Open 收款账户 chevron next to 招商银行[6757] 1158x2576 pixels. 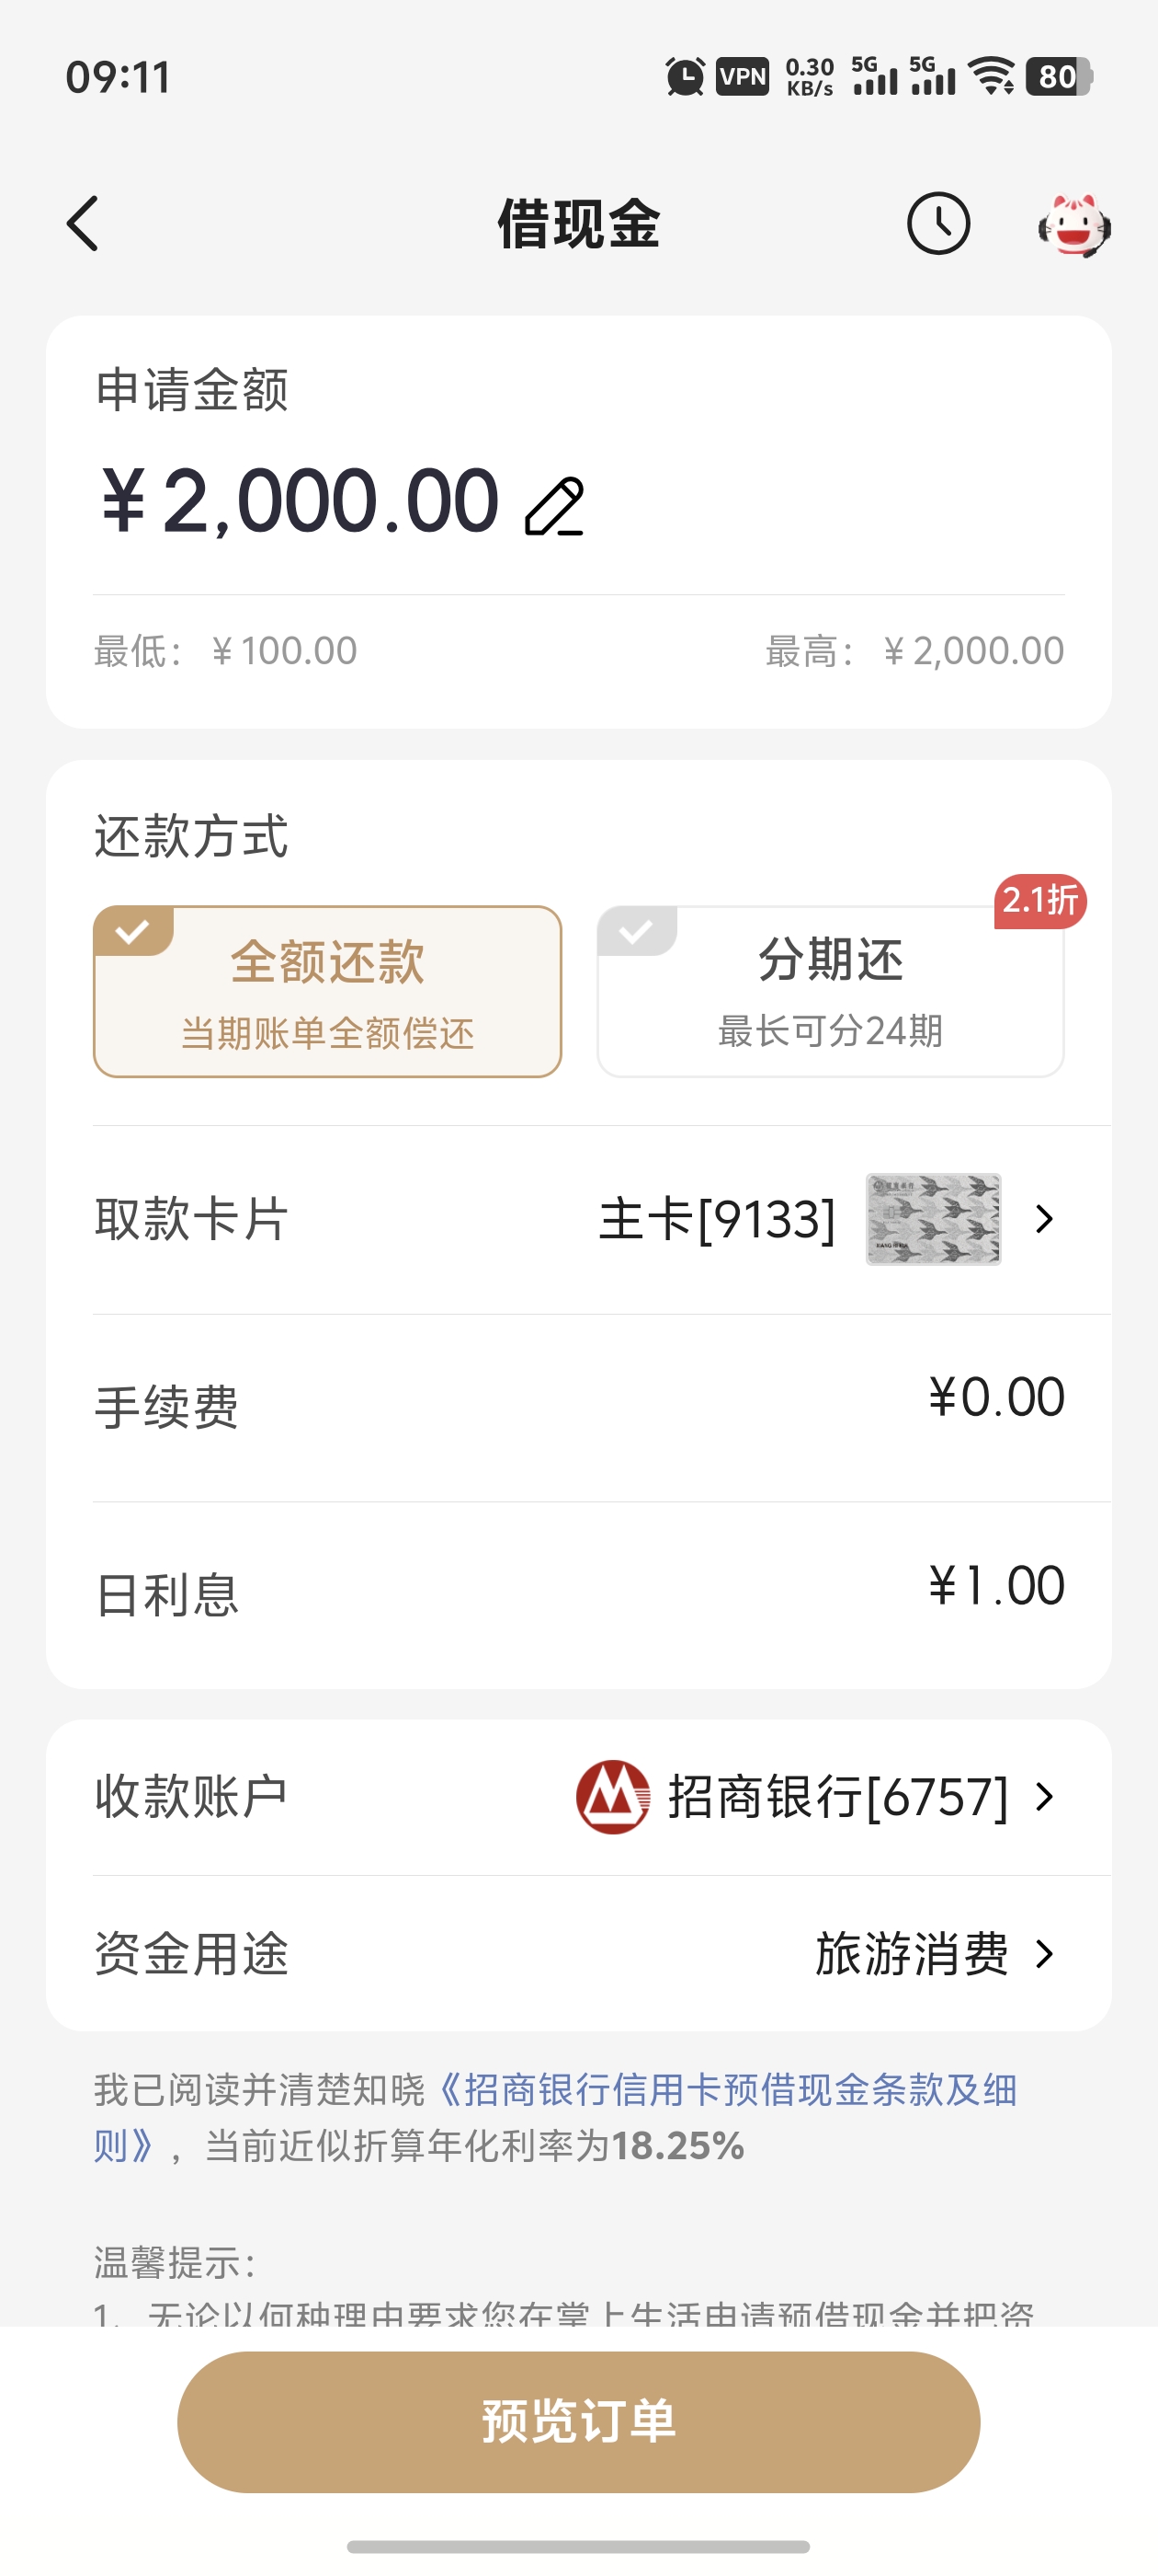click(x=1044, y=1797)
